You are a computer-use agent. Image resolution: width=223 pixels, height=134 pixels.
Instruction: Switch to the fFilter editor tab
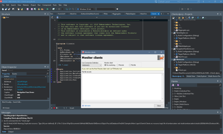click(106, 14)
